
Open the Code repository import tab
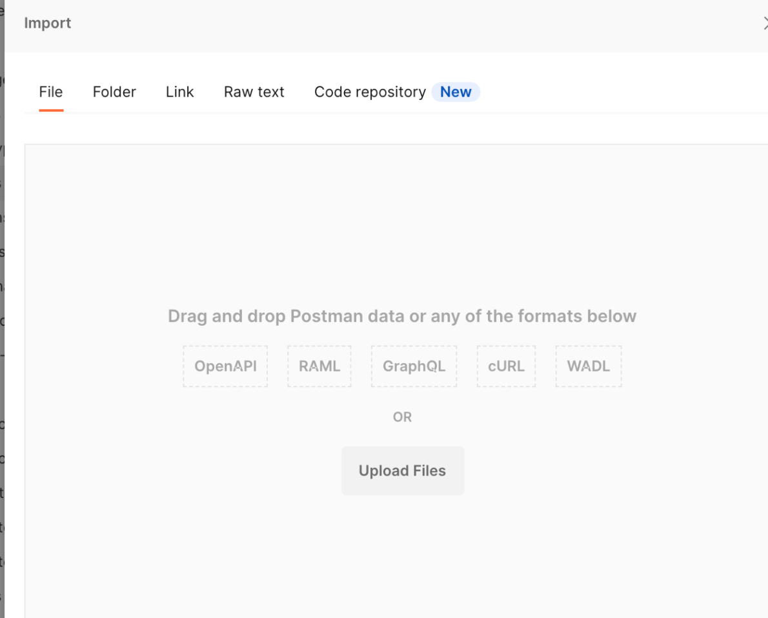point(369,92)
